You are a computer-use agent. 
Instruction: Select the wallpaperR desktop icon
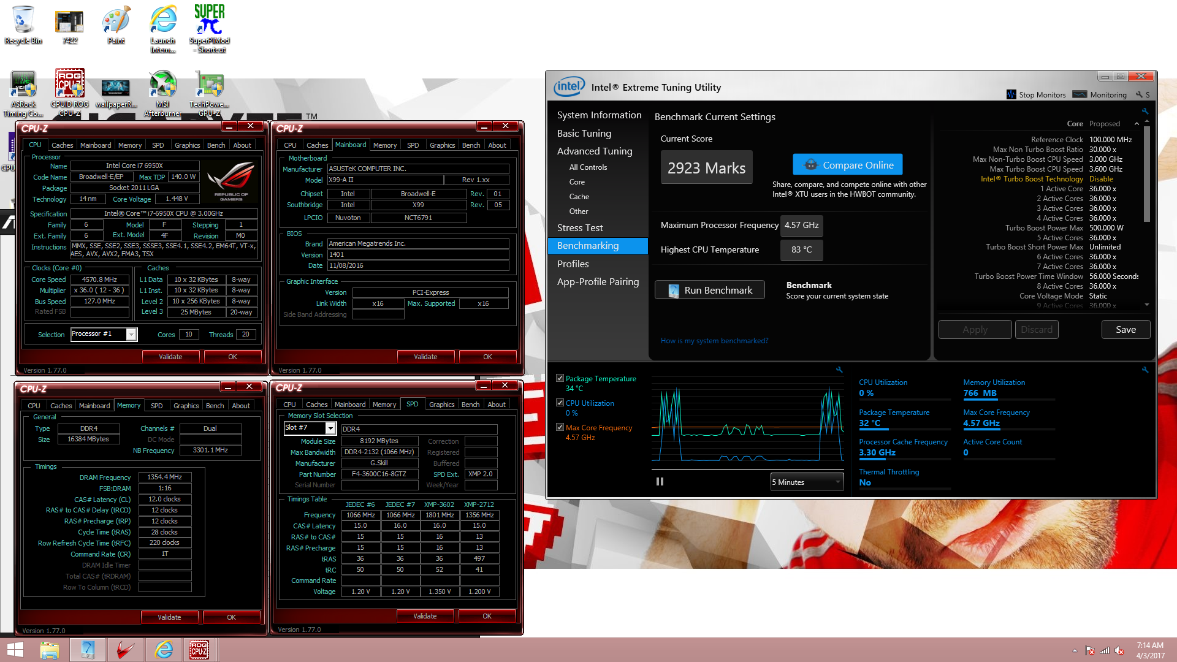point(116,93)
